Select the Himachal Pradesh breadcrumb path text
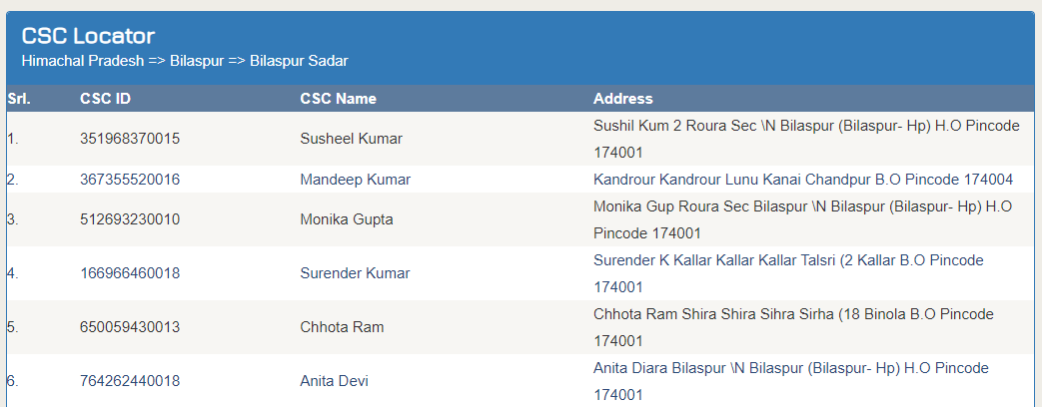Screen dimensions: 1042x407 [x=185, y=61]
